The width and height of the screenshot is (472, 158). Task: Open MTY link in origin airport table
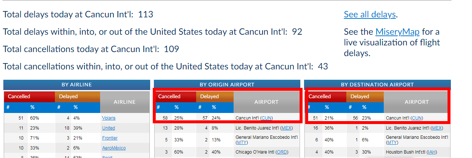(242, 142)
